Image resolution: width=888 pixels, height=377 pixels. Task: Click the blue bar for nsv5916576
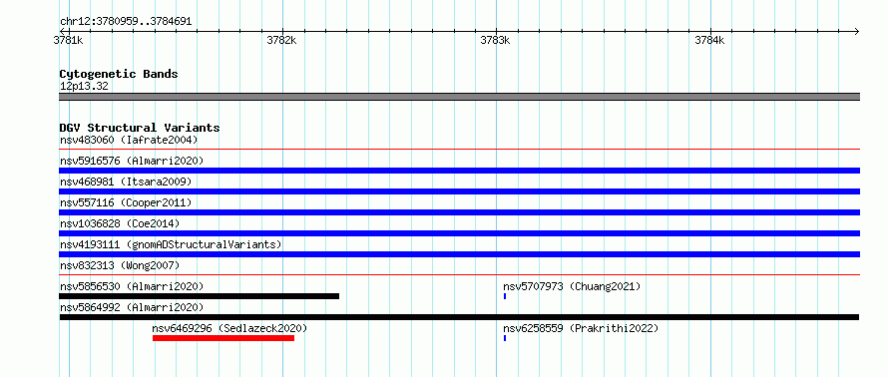pos(459,171)
